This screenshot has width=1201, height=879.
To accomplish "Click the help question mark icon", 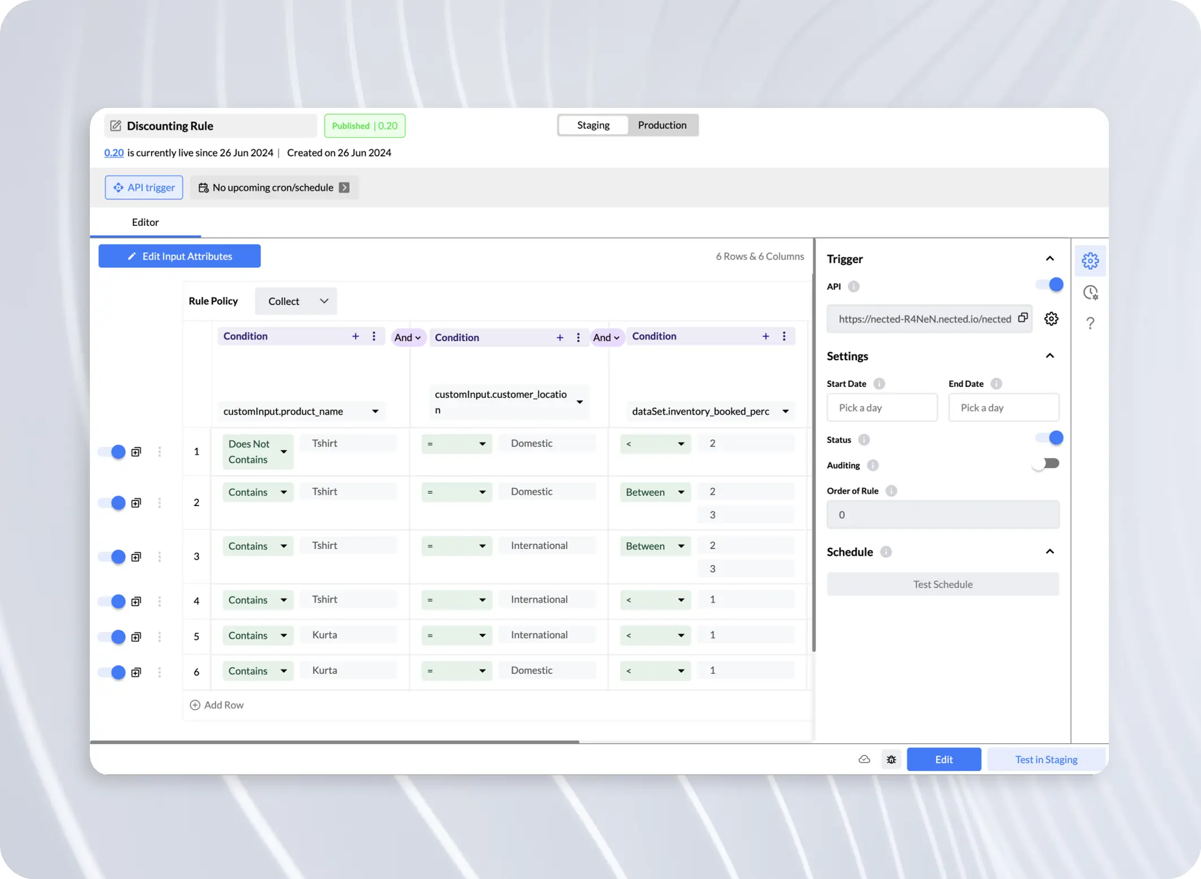I will 1090,323.
